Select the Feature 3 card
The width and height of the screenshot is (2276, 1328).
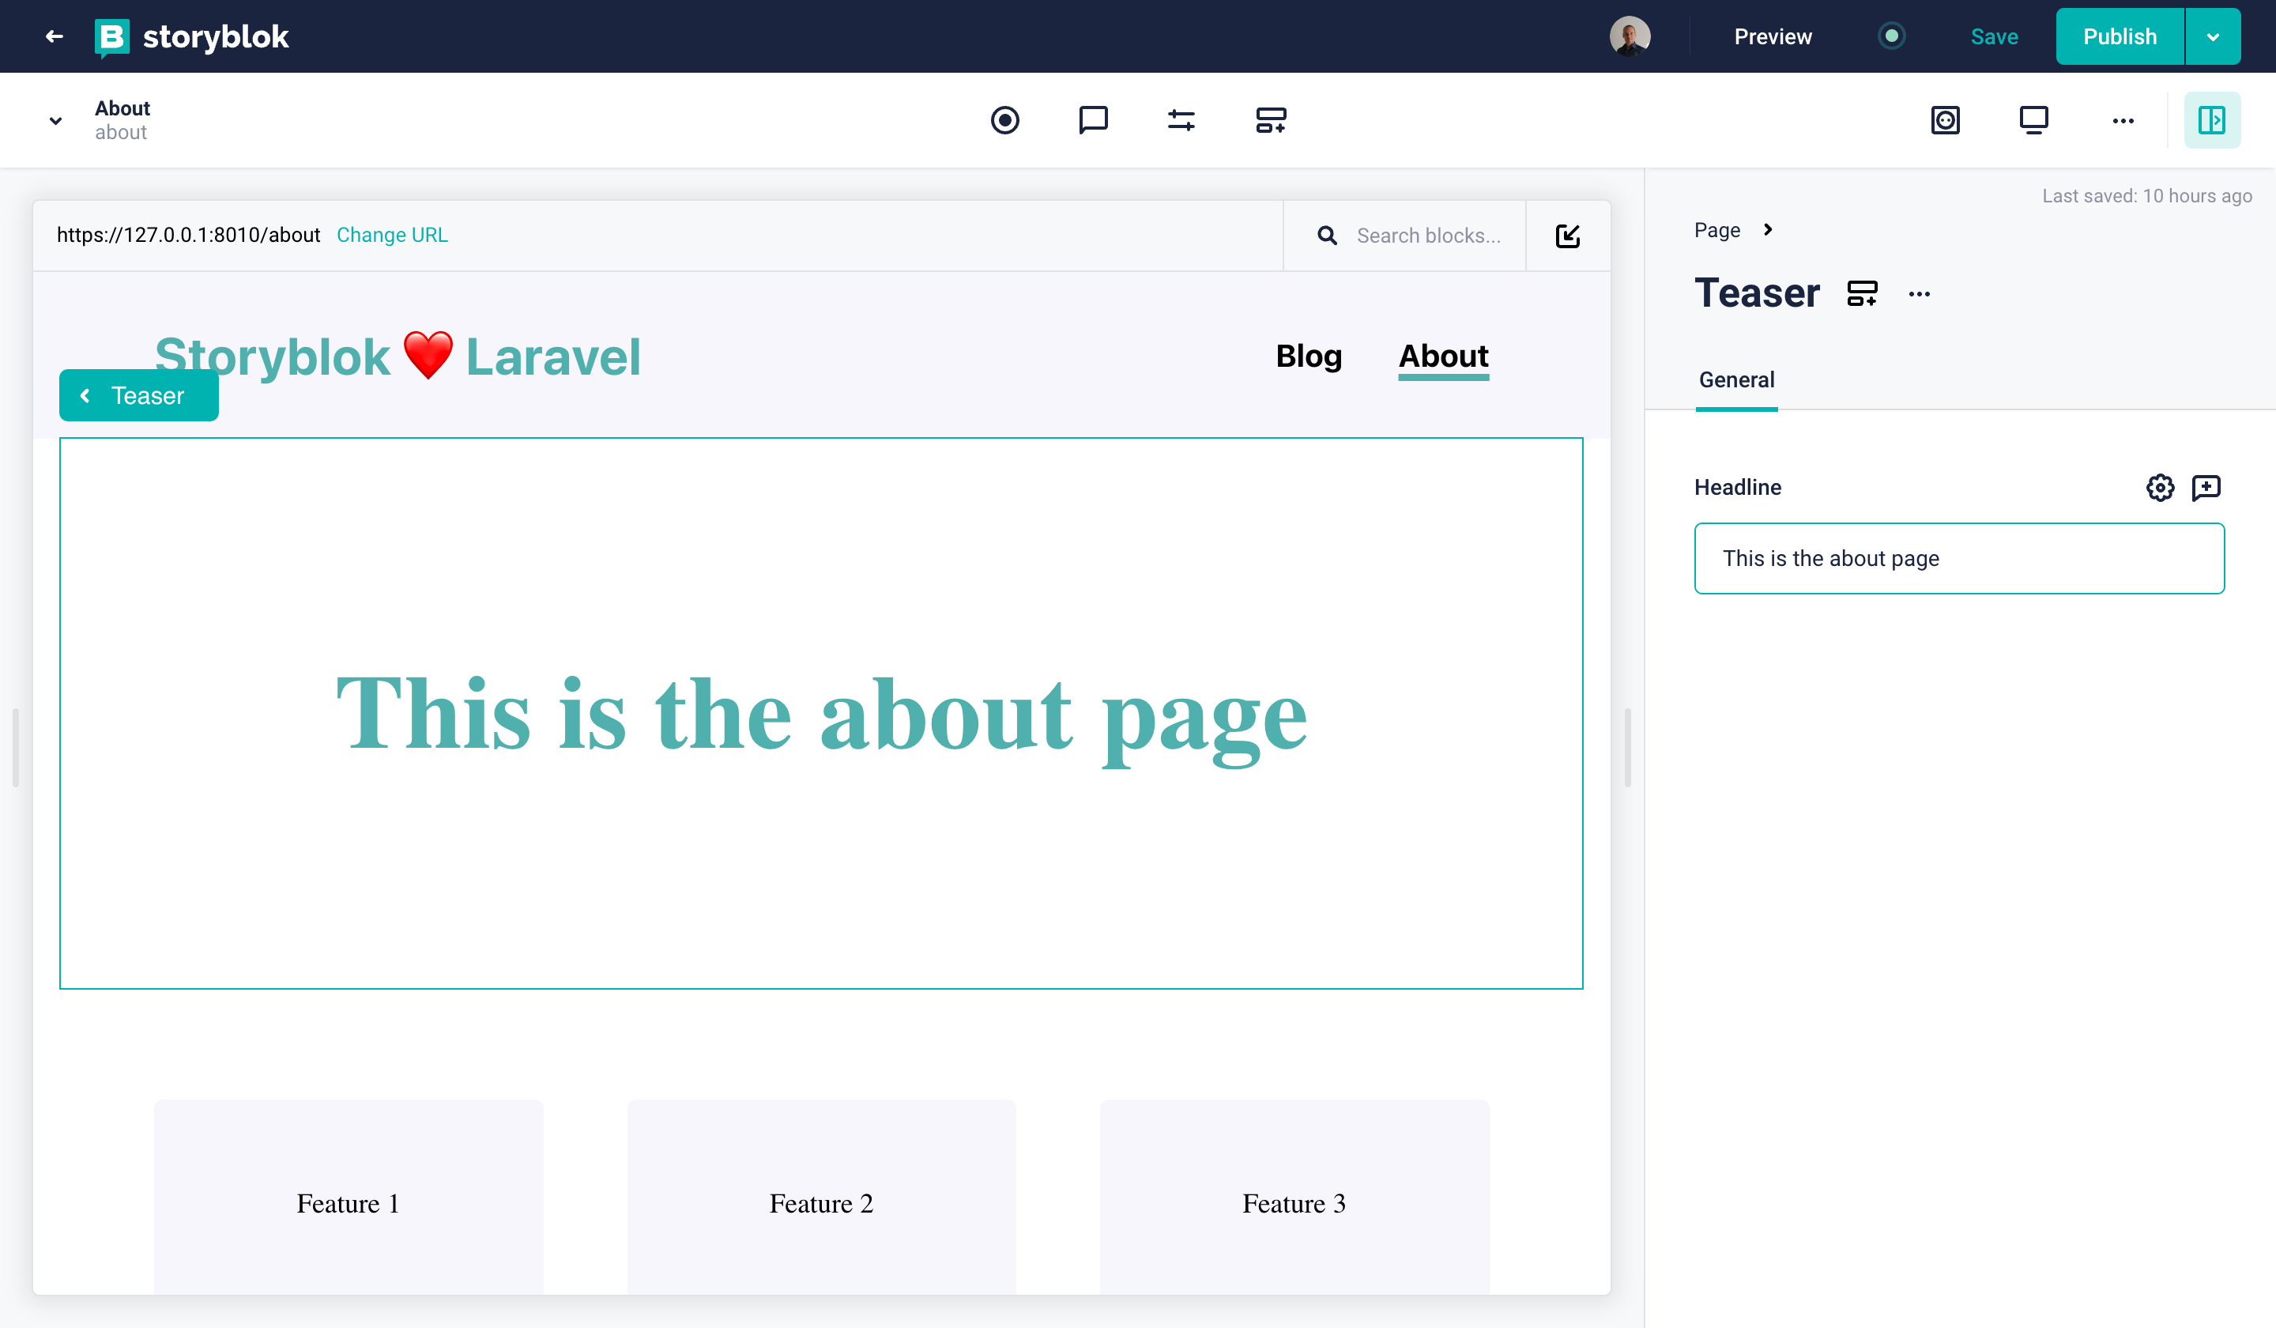1294,1197
